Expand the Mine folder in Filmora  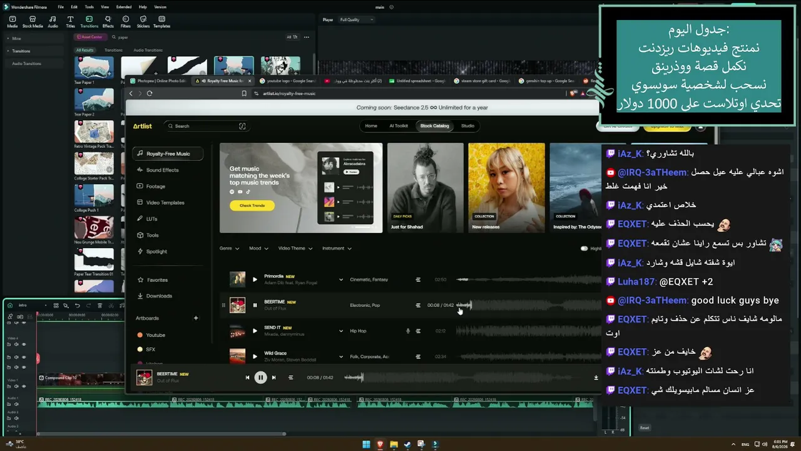8,38
